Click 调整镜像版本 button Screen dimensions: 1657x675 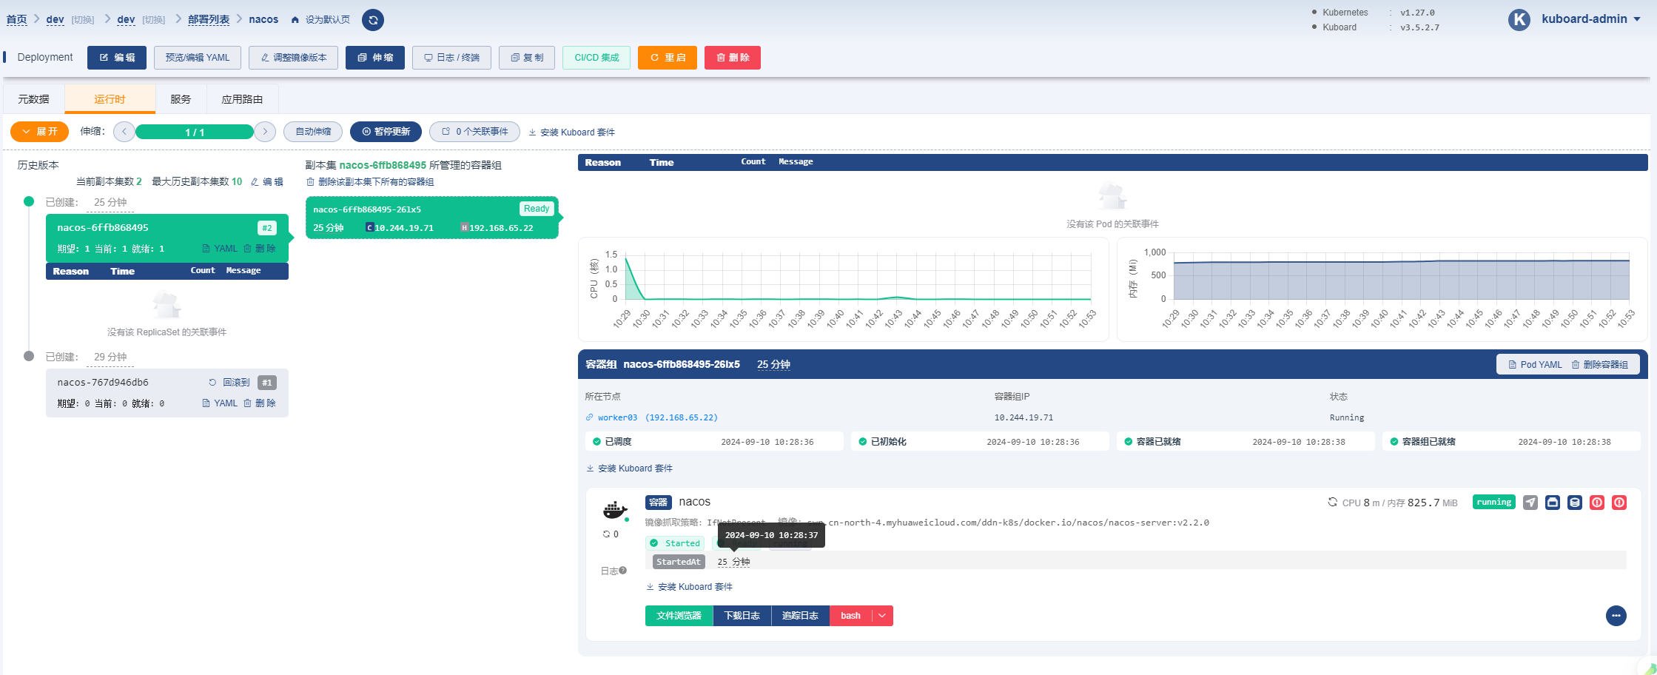[x=294, y=58]
